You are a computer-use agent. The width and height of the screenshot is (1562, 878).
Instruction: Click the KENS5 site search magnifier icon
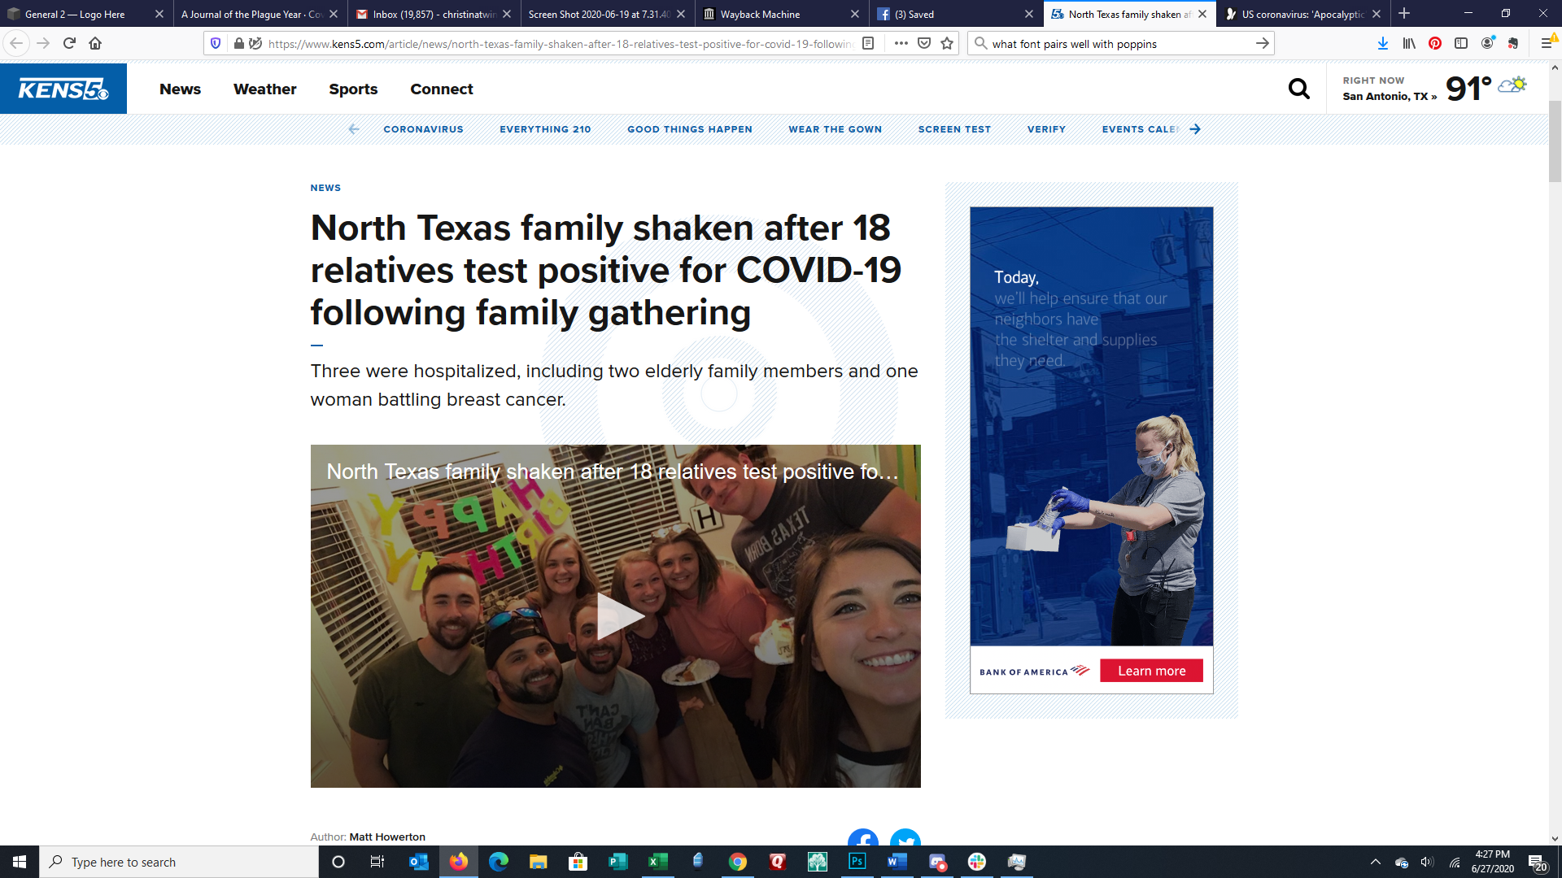click(1299, 89)
